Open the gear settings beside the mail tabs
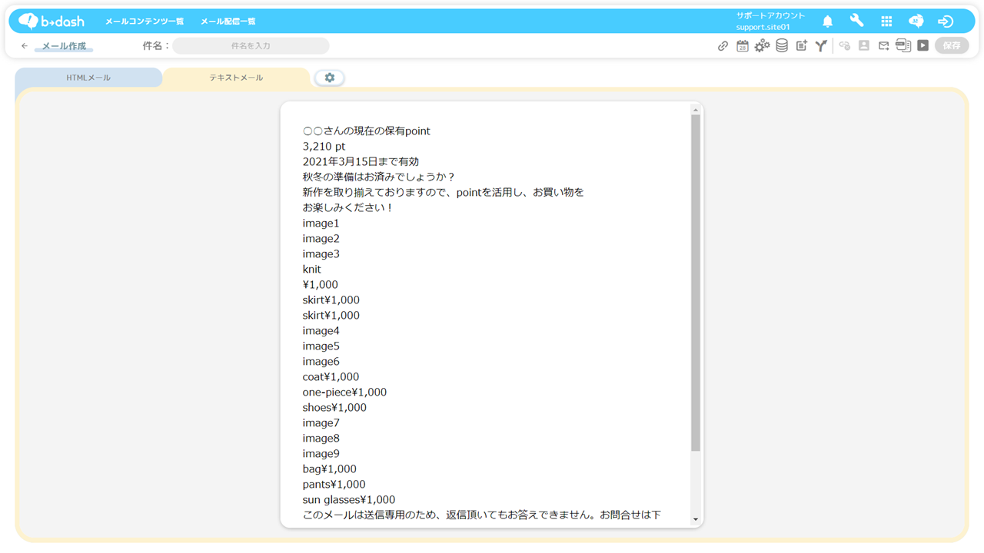 tap(330, 78)
